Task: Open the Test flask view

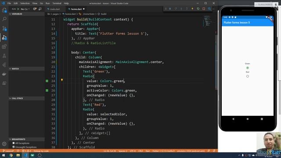Action: pyautogui.click(x=4, y=56)
